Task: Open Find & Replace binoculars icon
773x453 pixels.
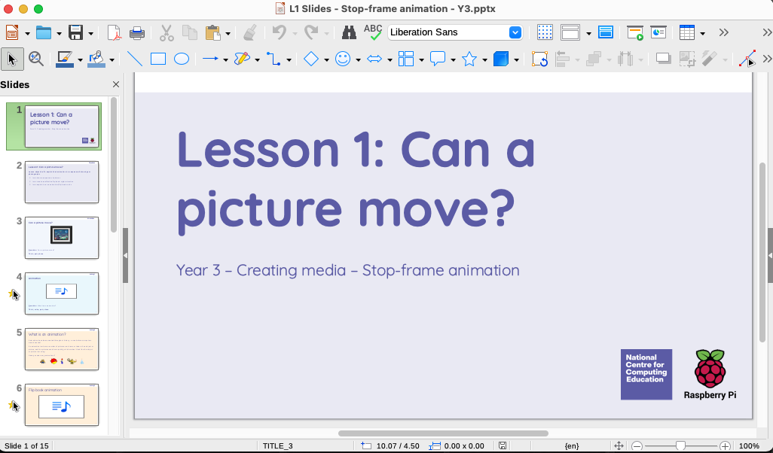Action: (x=349, y=32)
